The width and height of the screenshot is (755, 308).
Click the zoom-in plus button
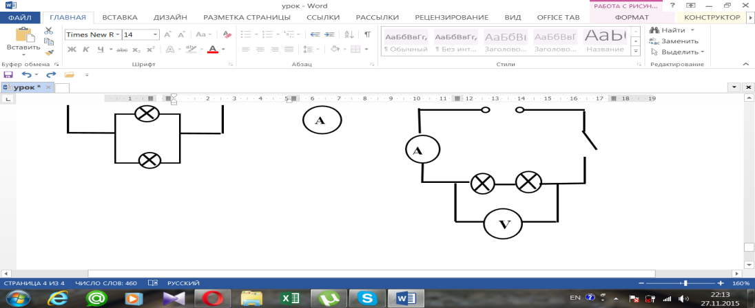click(721, 283)
